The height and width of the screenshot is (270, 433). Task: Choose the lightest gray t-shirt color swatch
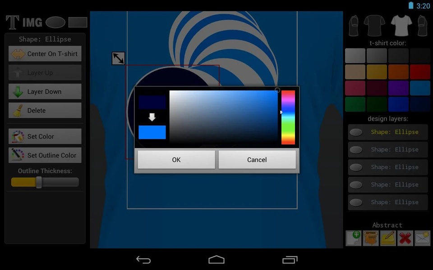pos(355,55)
